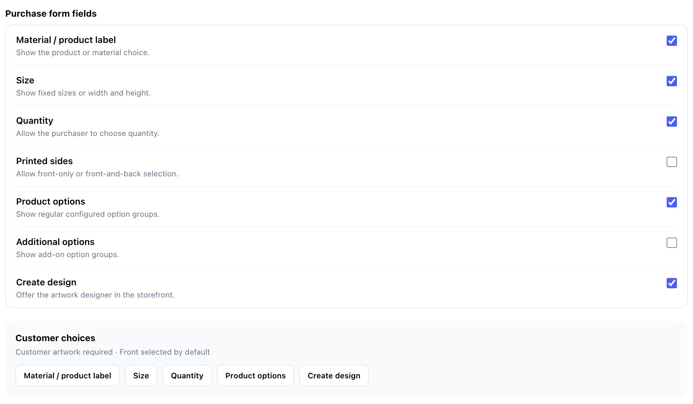Click 'Show fixed sizes or width and height.'
Viewport: 693px width, 404px height.
pos(83,93)
